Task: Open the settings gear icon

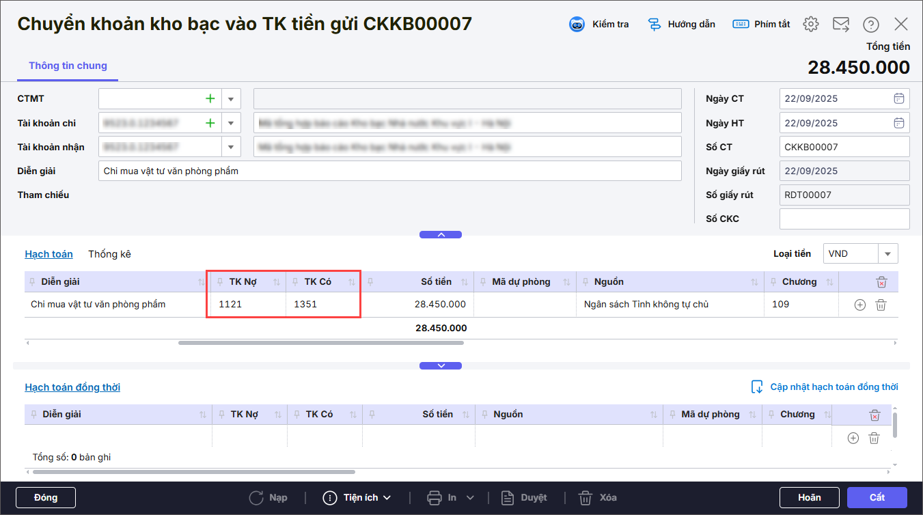Action: 811,25
